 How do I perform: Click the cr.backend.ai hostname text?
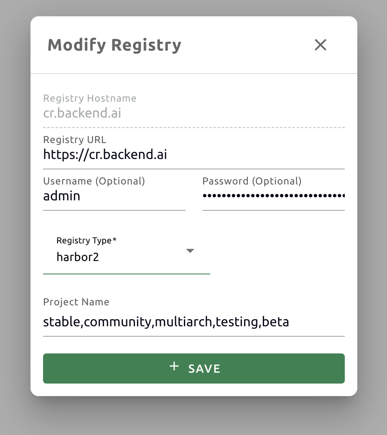(x=82, y=113)
